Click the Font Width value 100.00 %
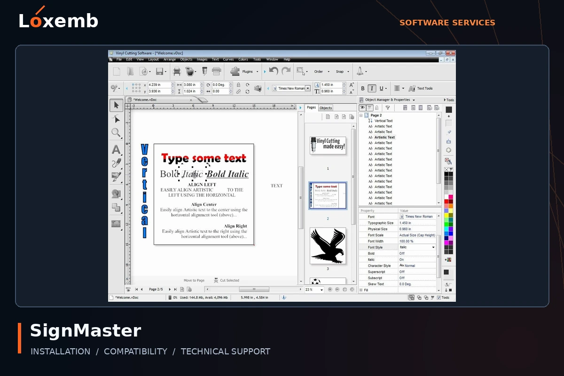This screenshot has height=376, width=564. pyautogui.click(x=417, y=241)
